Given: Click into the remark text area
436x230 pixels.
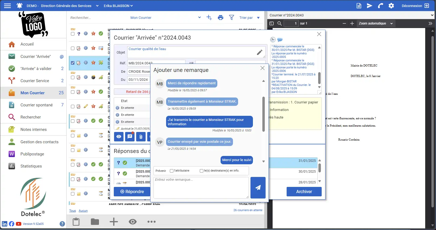Looking at the screenshot, I should click(201, 187).
